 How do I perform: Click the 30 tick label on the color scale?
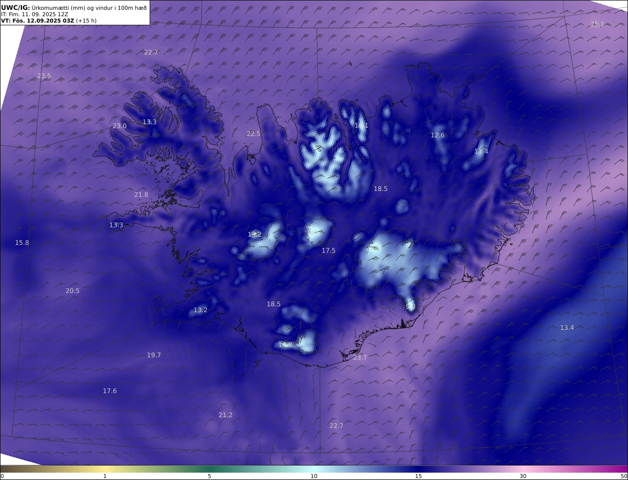pos(523,476)
